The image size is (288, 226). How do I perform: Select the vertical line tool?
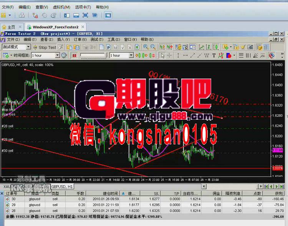pos(178,55)
